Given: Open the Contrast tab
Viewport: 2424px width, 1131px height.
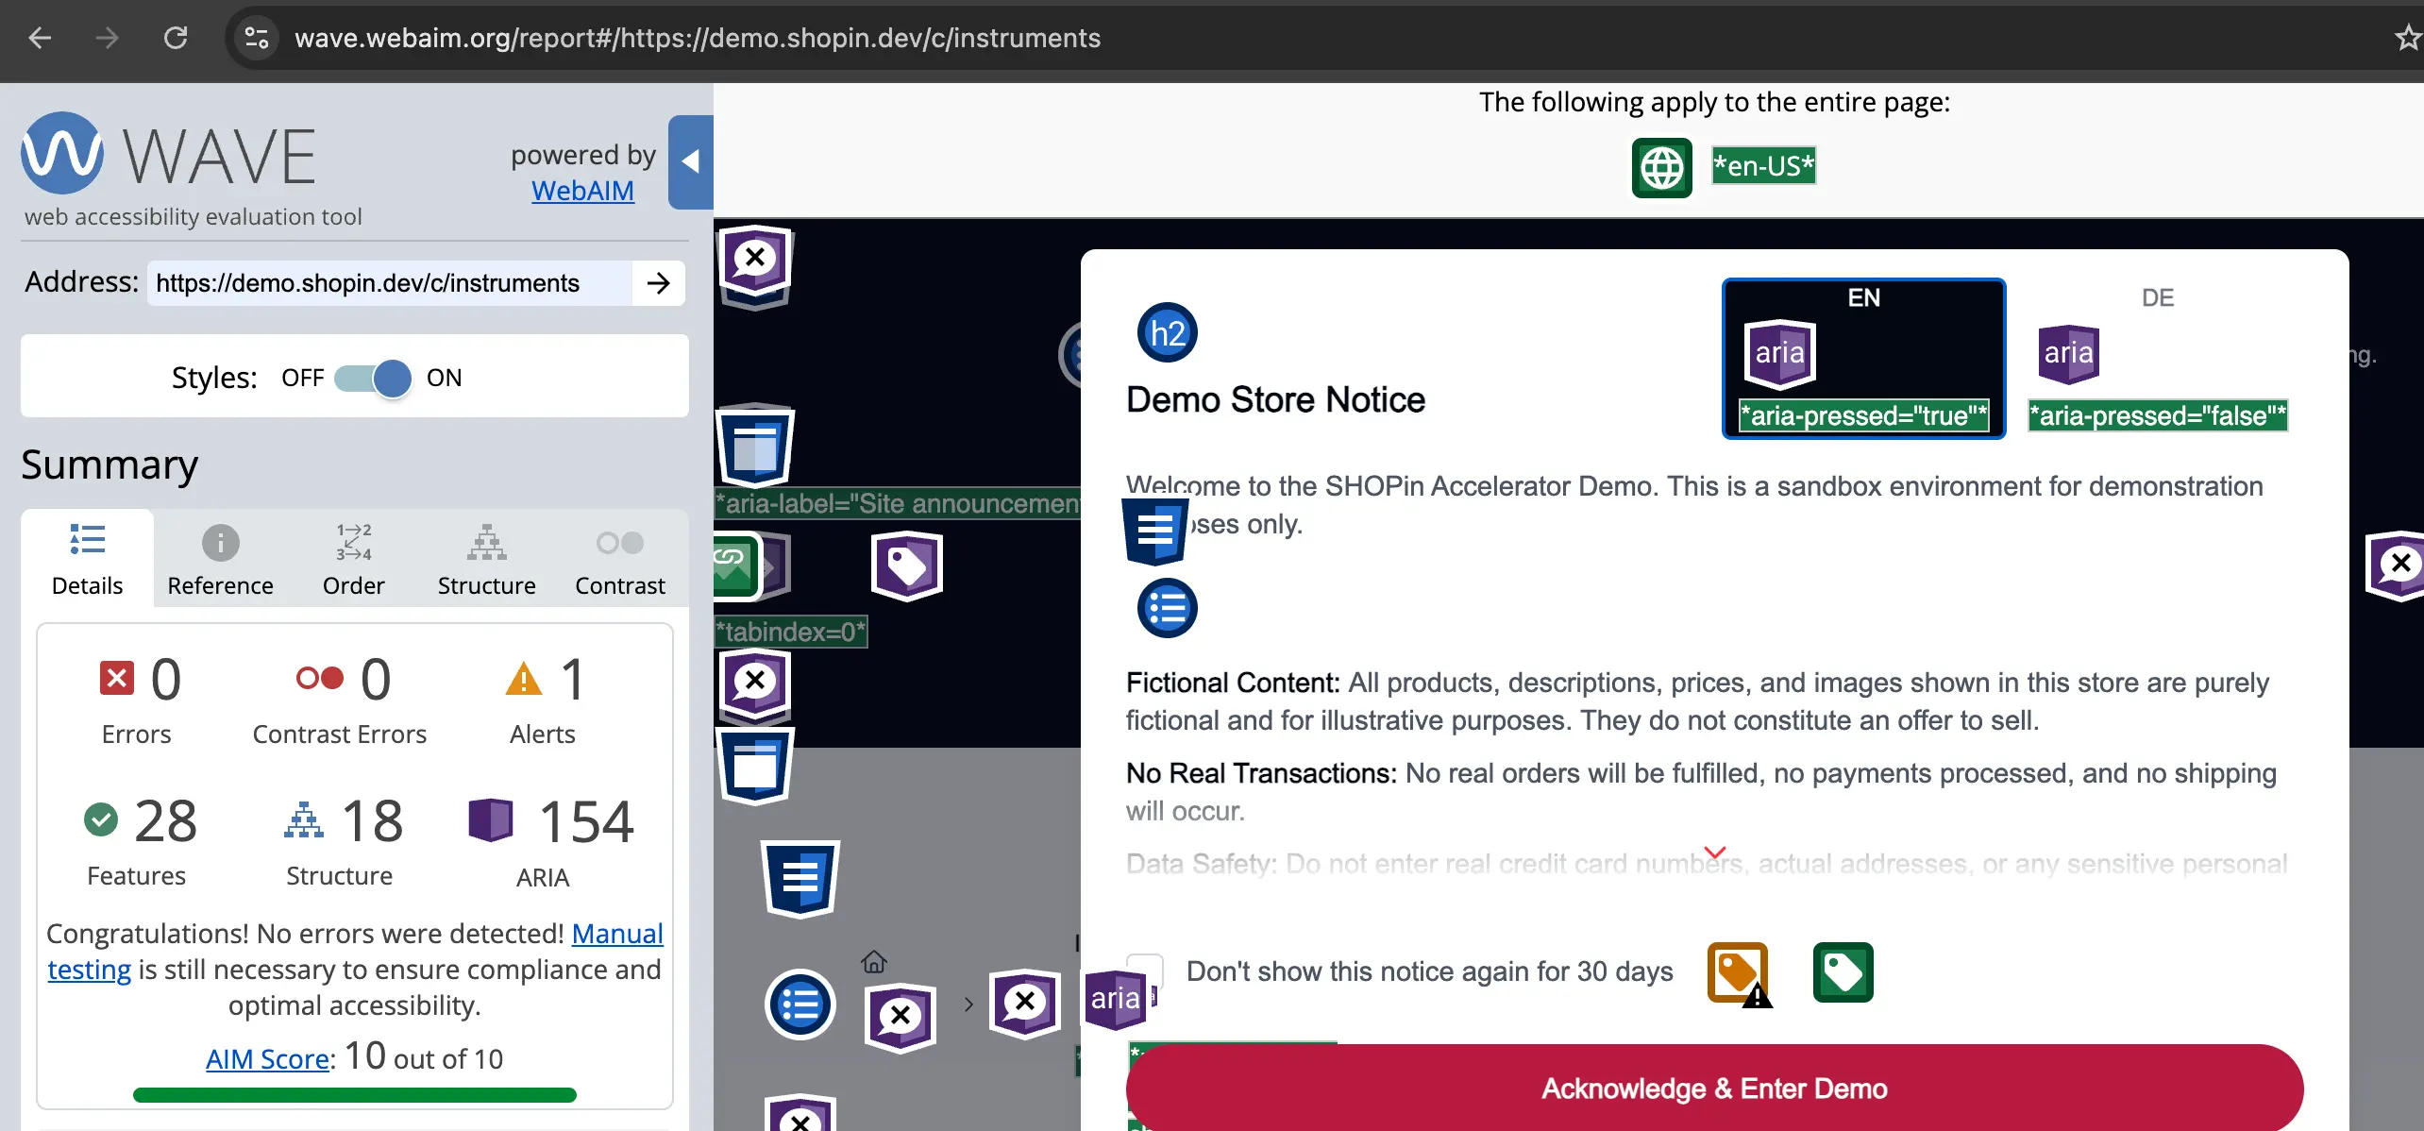Looking at the screenshot, I should pyautogui.click(x=620, y=559).
